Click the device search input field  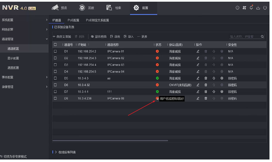245,36
